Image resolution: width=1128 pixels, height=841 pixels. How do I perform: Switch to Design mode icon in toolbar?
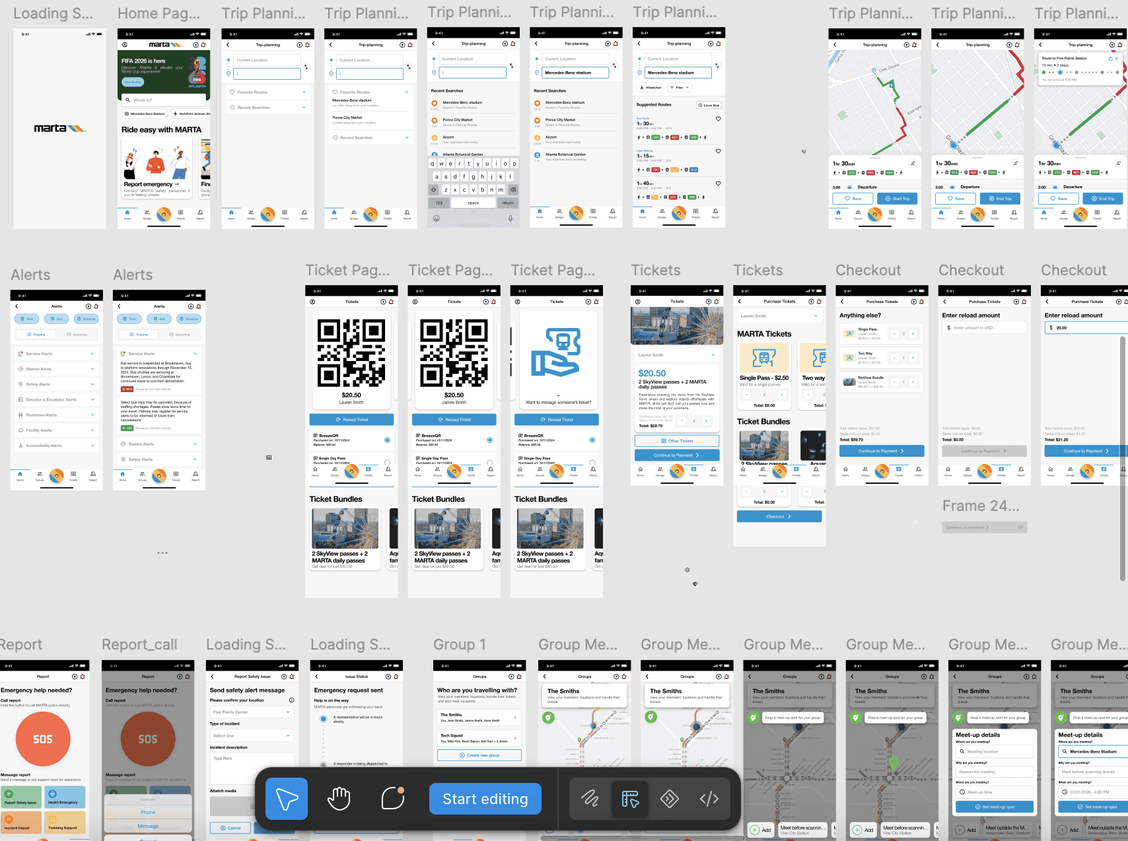[630, 799]
